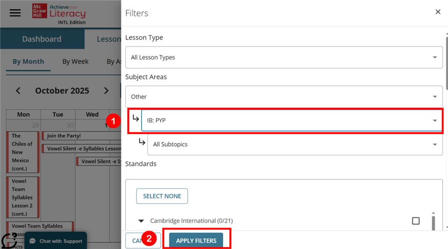This screenshot has width=448, height=249.
Task: Close the Filters panel
Action: (438, 12)
